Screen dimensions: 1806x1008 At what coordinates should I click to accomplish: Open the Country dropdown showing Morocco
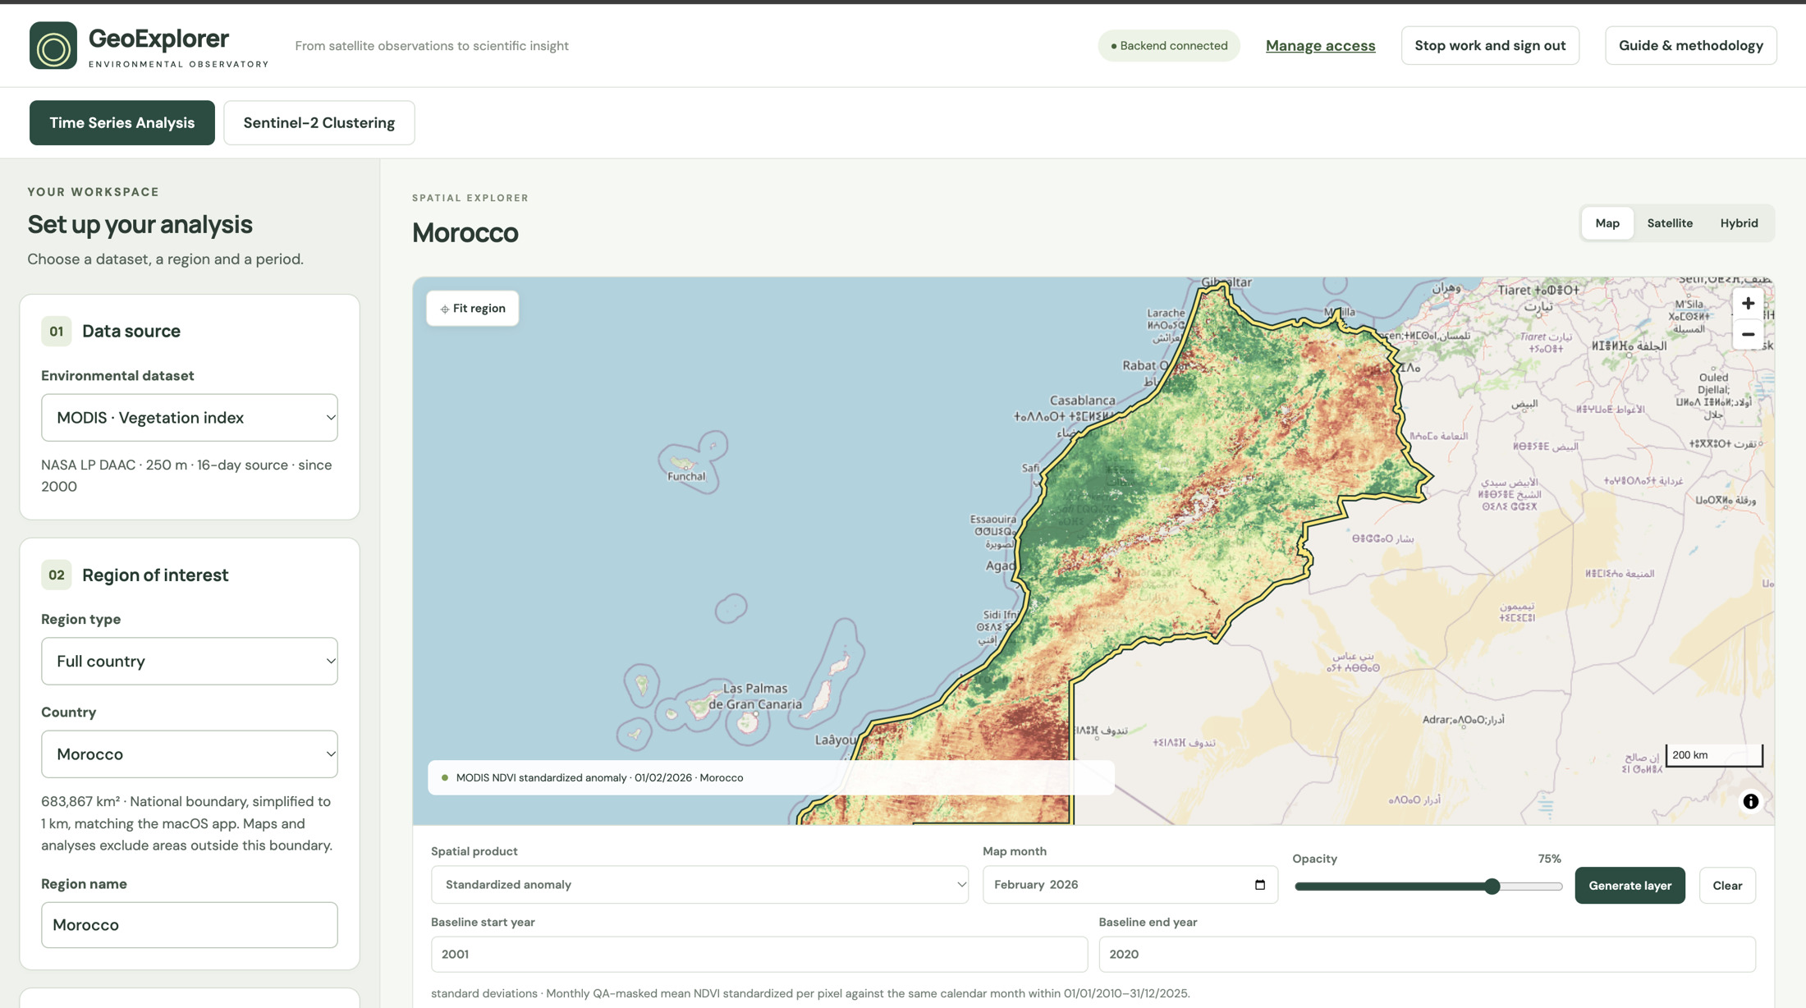pos(190,754)
